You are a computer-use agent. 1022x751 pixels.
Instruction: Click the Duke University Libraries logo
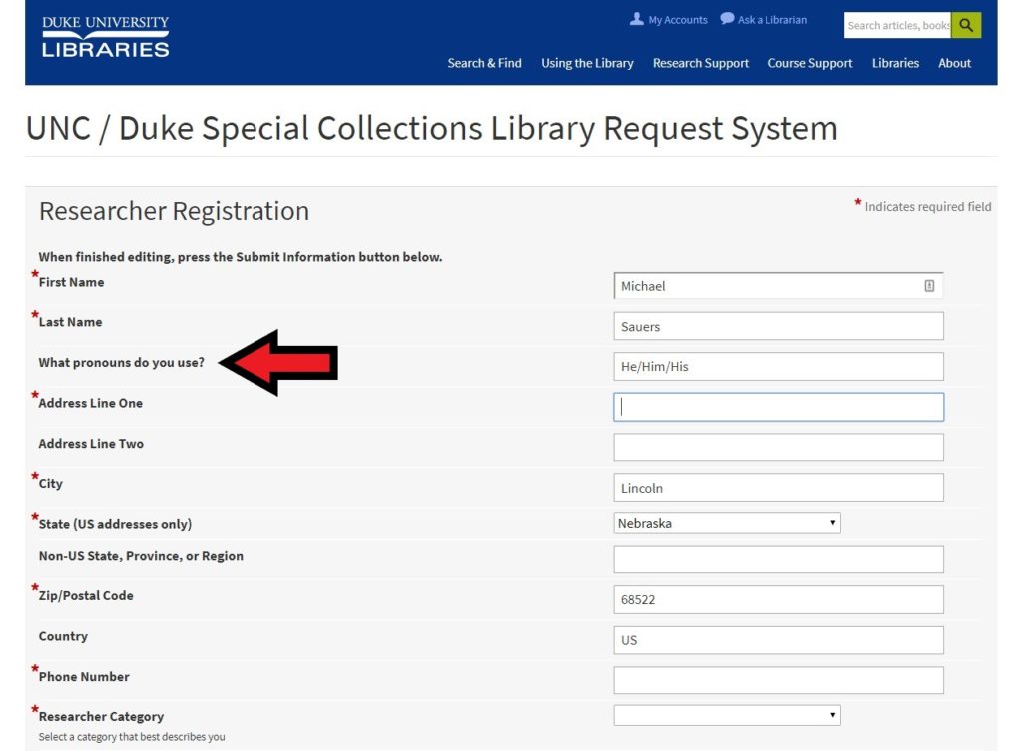105,37
